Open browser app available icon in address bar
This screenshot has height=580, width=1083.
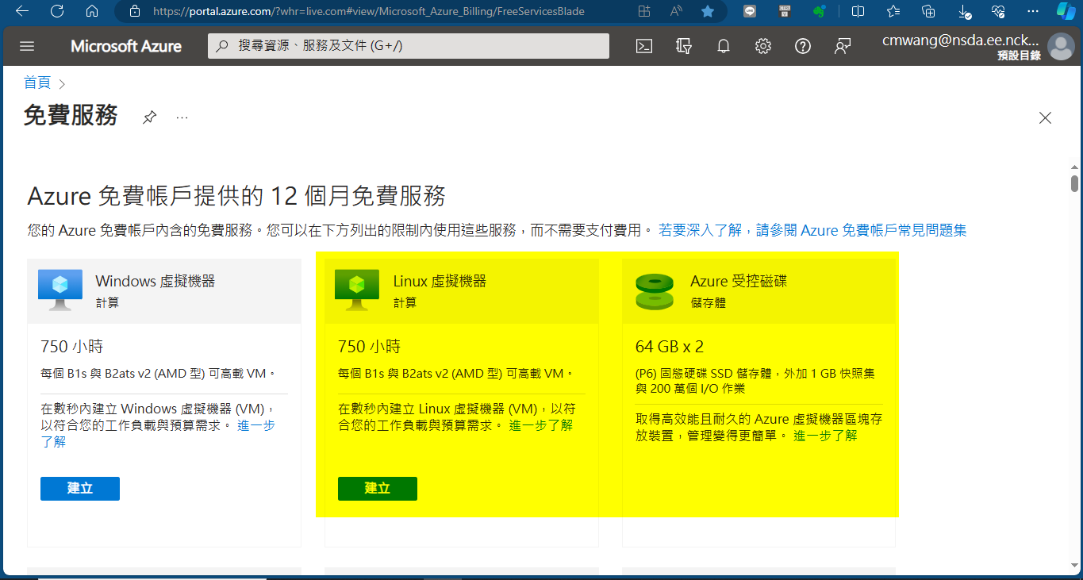pos(644,11)
